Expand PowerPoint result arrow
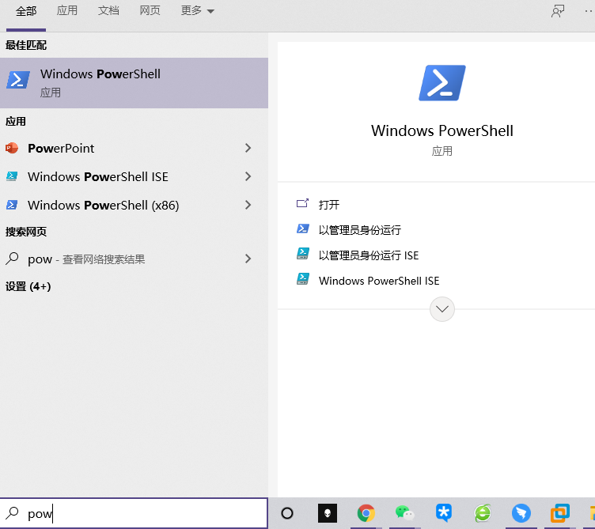Image resolution: width=595 pixels, height=529 pixels. click(248, 148)
